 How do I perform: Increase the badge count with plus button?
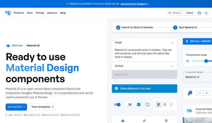tap(207, 93)
